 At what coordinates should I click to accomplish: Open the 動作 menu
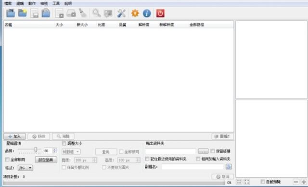coord(32,3)
